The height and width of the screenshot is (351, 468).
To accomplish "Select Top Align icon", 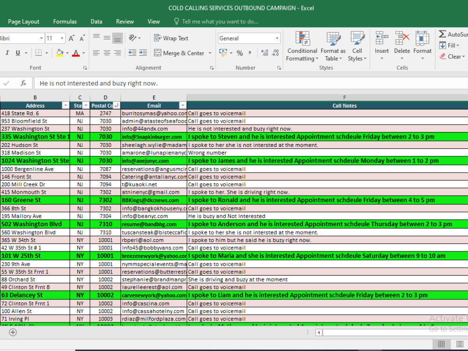I will [96, 37].
